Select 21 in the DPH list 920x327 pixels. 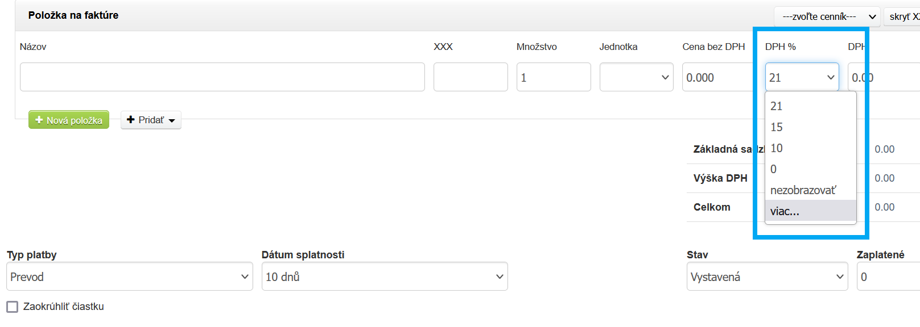(x=777, y=106)
